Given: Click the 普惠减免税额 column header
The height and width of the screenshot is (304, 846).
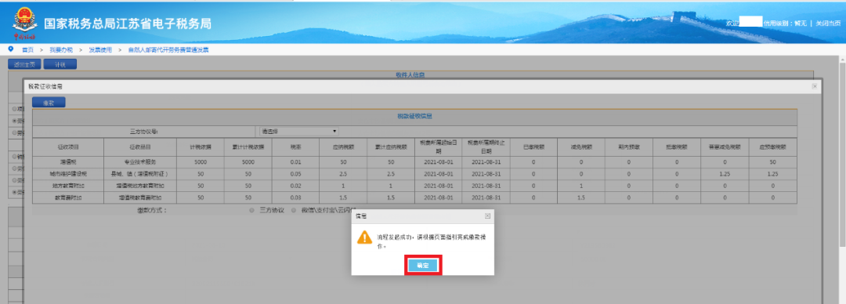Looking at the screenshot, I should (x=725, y=147).
